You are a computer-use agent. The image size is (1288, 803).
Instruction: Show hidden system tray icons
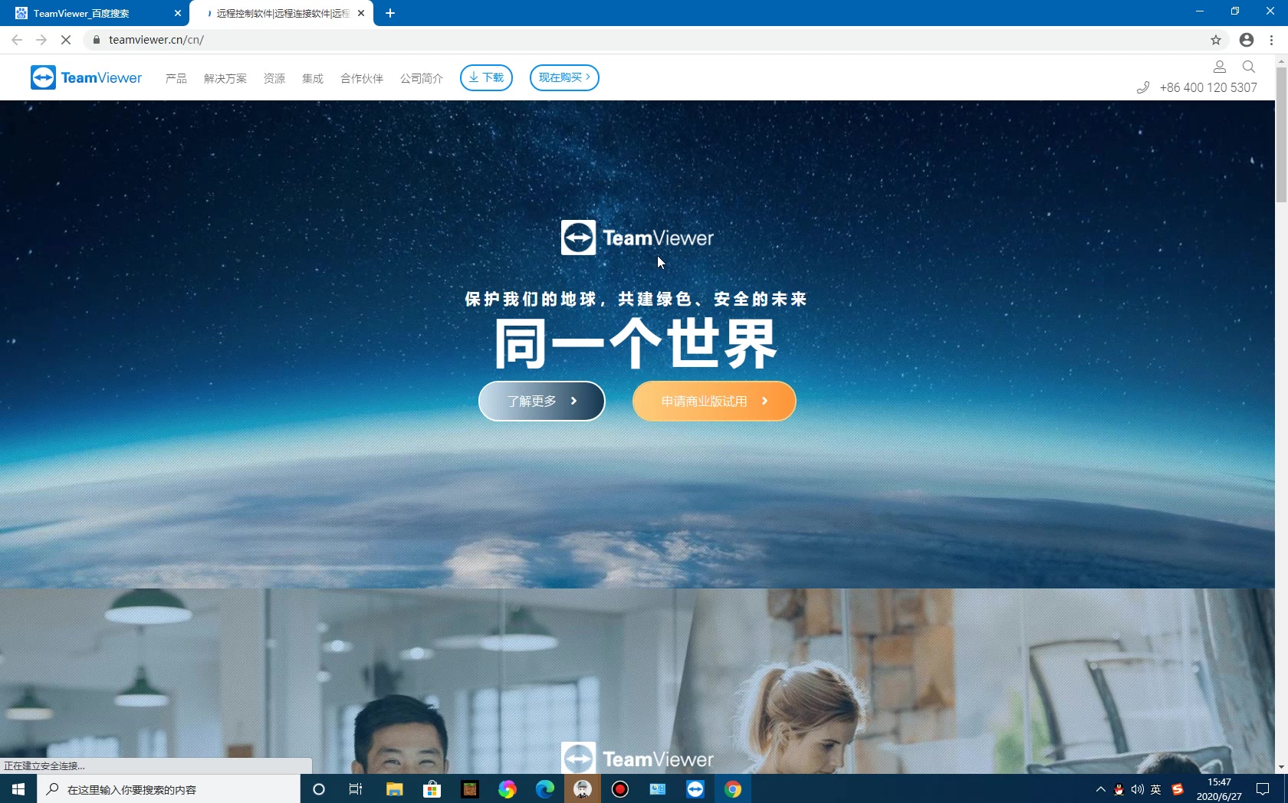tap(1100, 789)
